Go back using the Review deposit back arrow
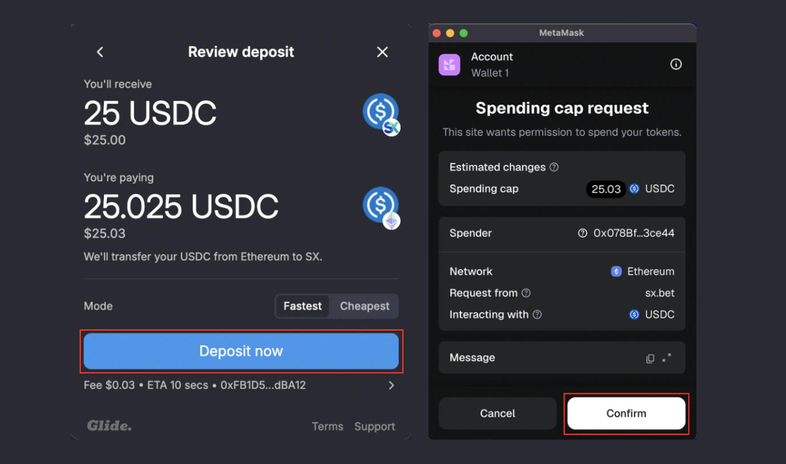Image resolution: width=786 pixels, height=464 pixels. tap(100, 52)
